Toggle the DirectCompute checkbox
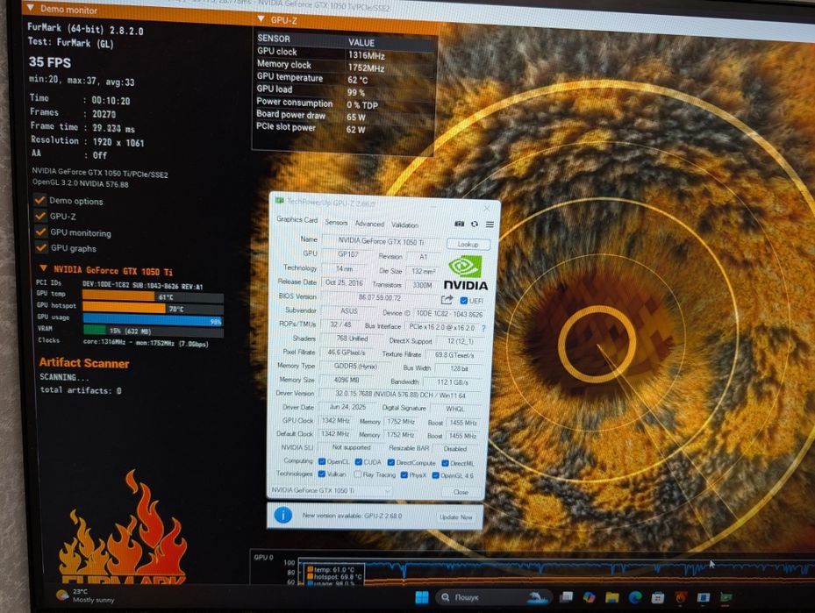Image resolution: width=815 pixels, height=613 pixels. 391,462
